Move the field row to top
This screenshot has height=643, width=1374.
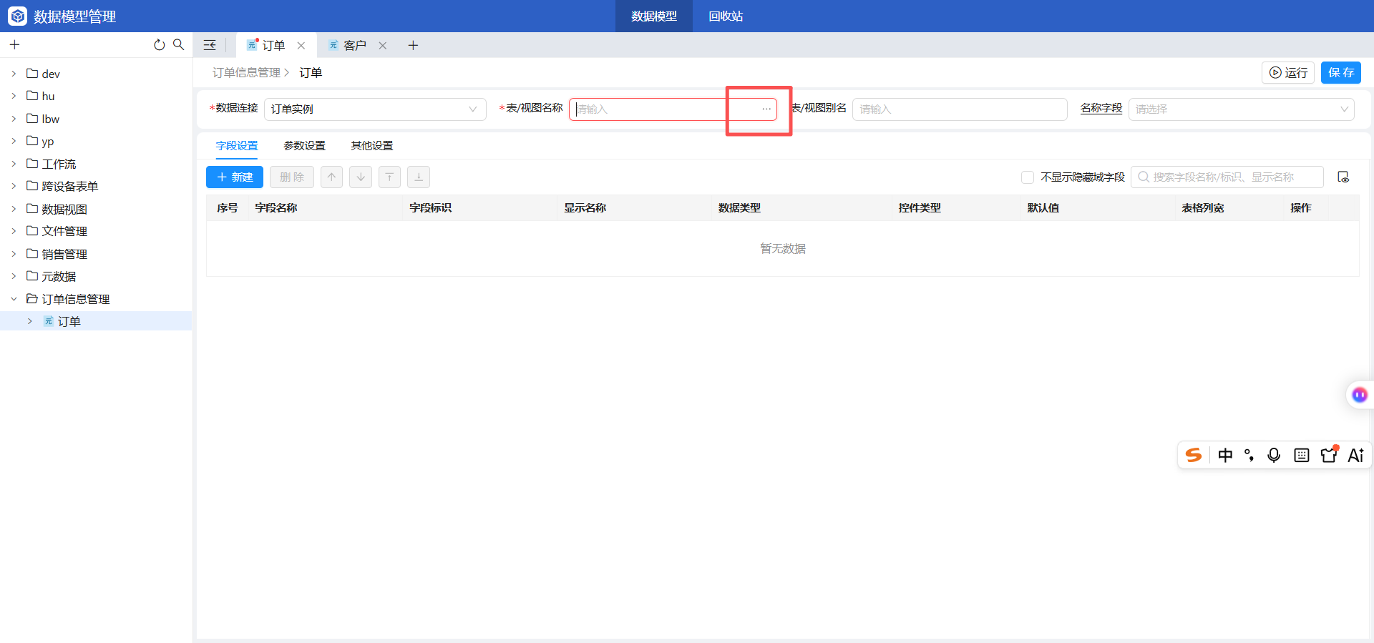click(x=389, y=177)
